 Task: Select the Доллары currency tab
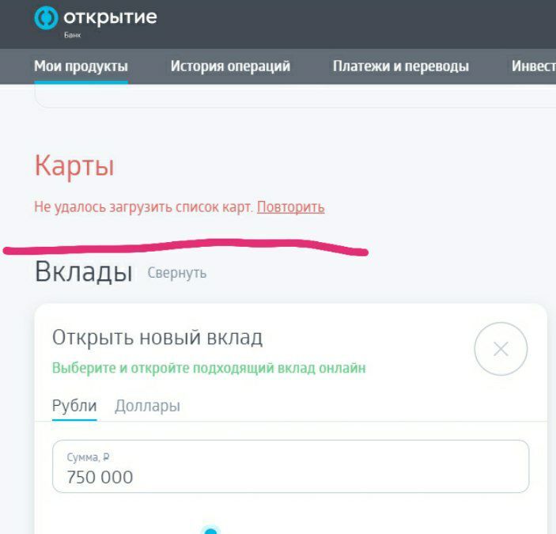[147, 406]
